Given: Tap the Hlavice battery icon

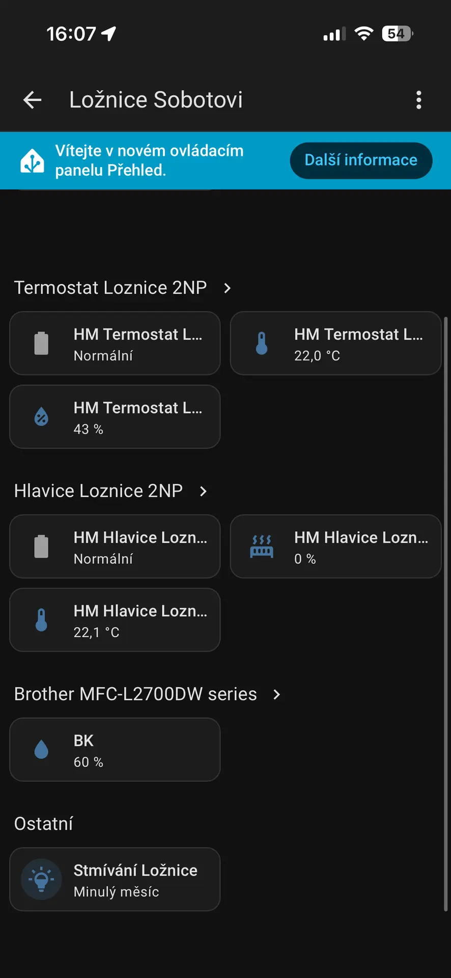Looking at the screenshot, I should [41, 547].
